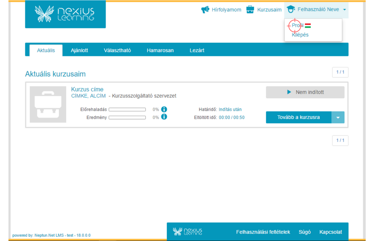Image resolution: width=380 pixels, height=241 pixels.
Task: Click the briefcase icon beside Kurzusaim
Action: [x=250, y=10]
